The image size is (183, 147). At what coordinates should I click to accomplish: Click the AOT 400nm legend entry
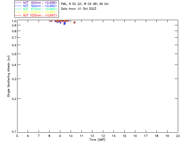point(36,3)
